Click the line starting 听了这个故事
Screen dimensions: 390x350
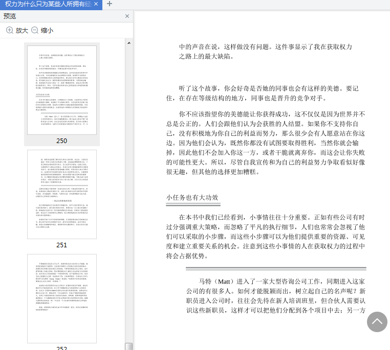[269, 88]
